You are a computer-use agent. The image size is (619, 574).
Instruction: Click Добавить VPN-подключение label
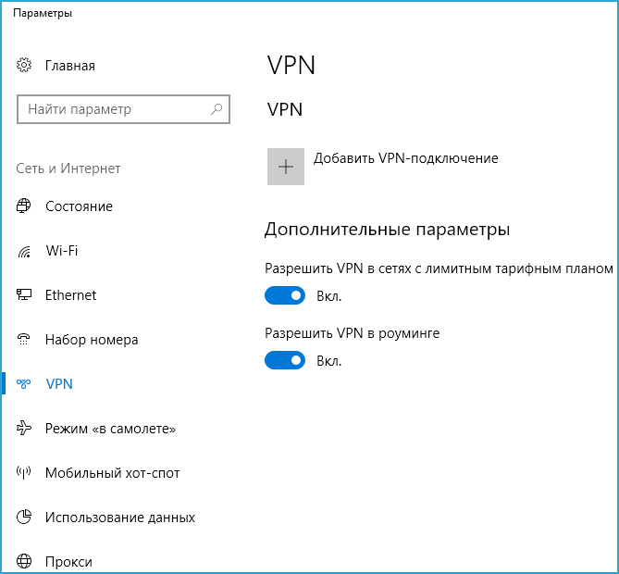(x=405, y=158)
